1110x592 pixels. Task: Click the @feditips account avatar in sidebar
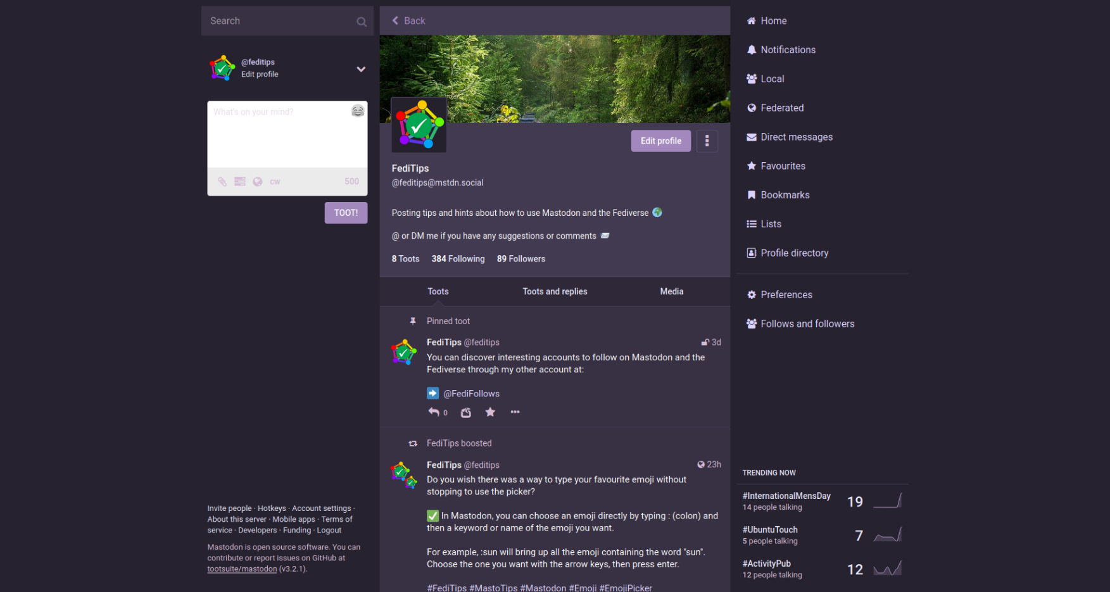coord(222,68)
